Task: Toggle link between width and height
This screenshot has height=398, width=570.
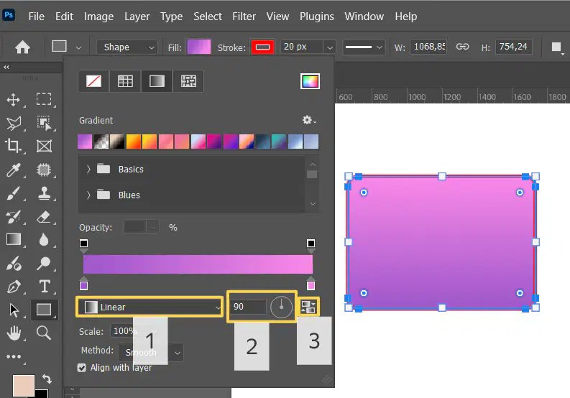Action: pyautogui.click(x=462, y=47)
